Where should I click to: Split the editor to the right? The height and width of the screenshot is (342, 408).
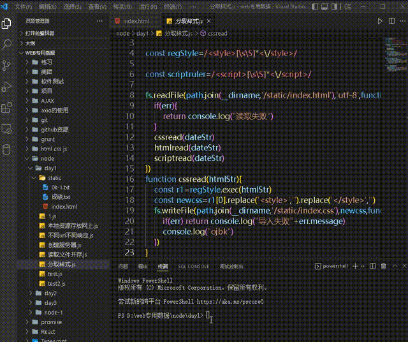tap(391, 21)
